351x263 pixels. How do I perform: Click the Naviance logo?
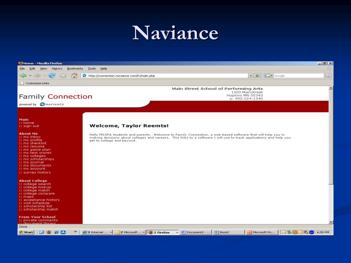click(52, 104)
